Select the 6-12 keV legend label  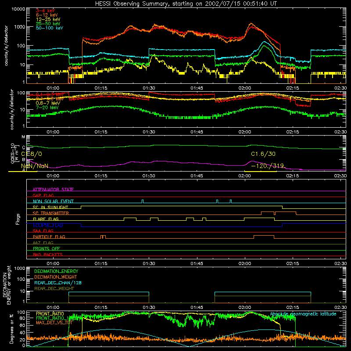pyautogui.click(x=47, y=15)
